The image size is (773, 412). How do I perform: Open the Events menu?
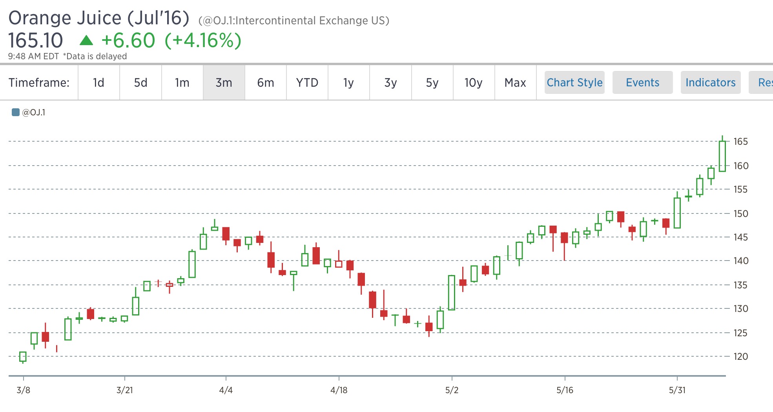[642, 82]
